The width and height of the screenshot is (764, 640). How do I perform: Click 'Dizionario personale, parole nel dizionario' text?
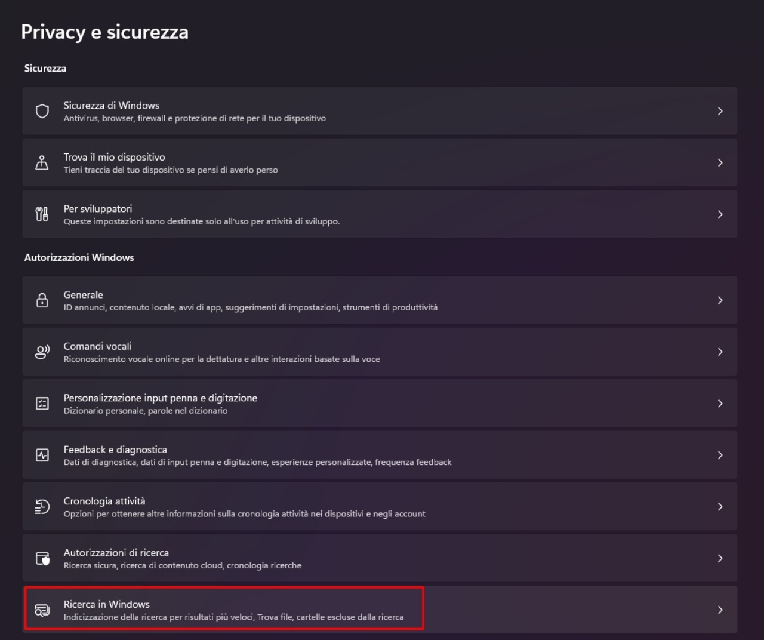146,411
